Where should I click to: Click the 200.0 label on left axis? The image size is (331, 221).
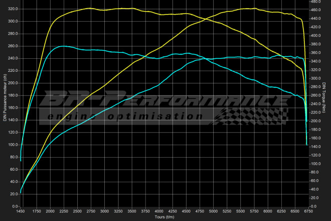point(12,83)
